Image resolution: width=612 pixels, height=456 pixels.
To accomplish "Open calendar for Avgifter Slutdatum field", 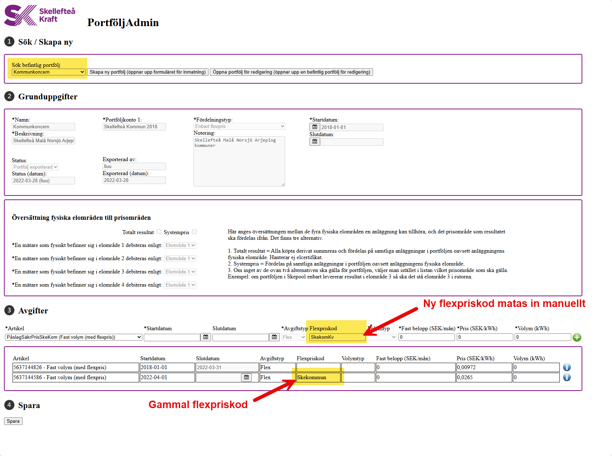I will tap(274, 337).
